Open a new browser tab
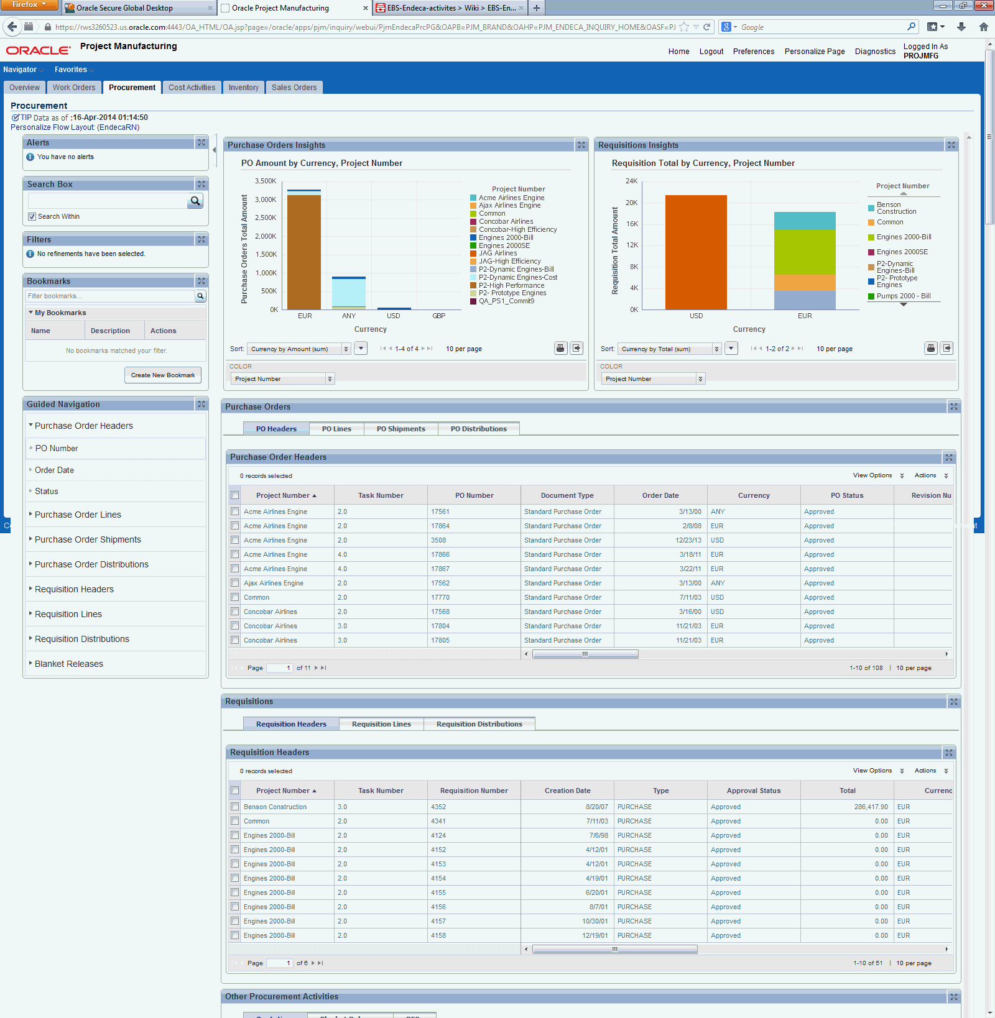The width and height of the screenshot is (995, 1018). 536,8
